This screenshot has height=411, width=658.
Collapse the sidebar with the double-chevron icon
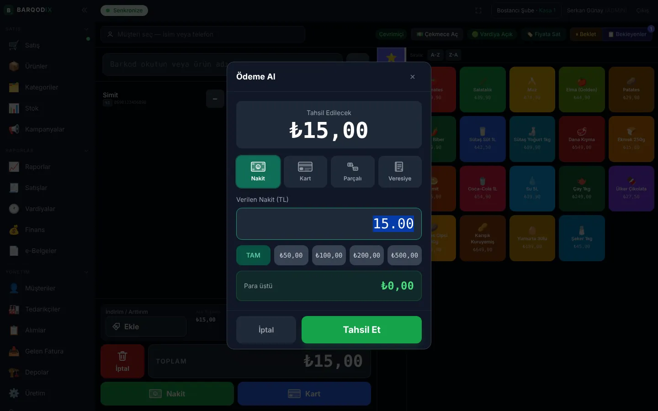[x=84, y=10]
